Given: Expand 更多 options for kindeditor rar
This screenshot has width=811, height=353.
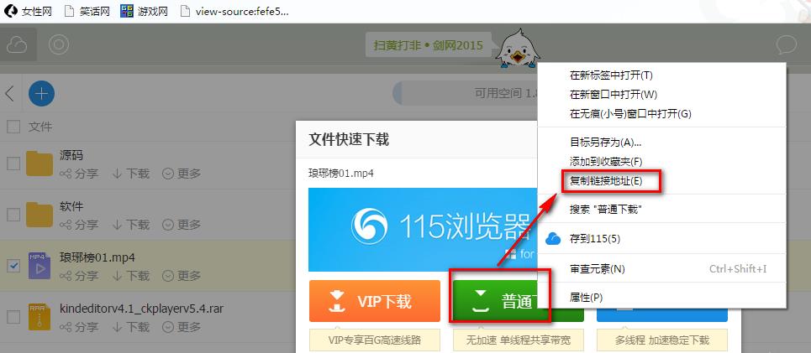Looking at the screenshot, I should (x=182, y=327).
